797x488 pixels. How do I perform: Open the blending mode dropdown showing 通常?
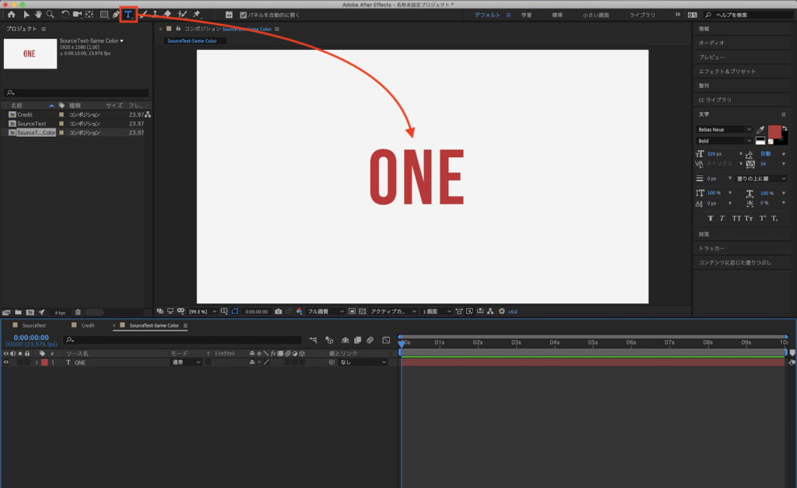coord(185,362)
